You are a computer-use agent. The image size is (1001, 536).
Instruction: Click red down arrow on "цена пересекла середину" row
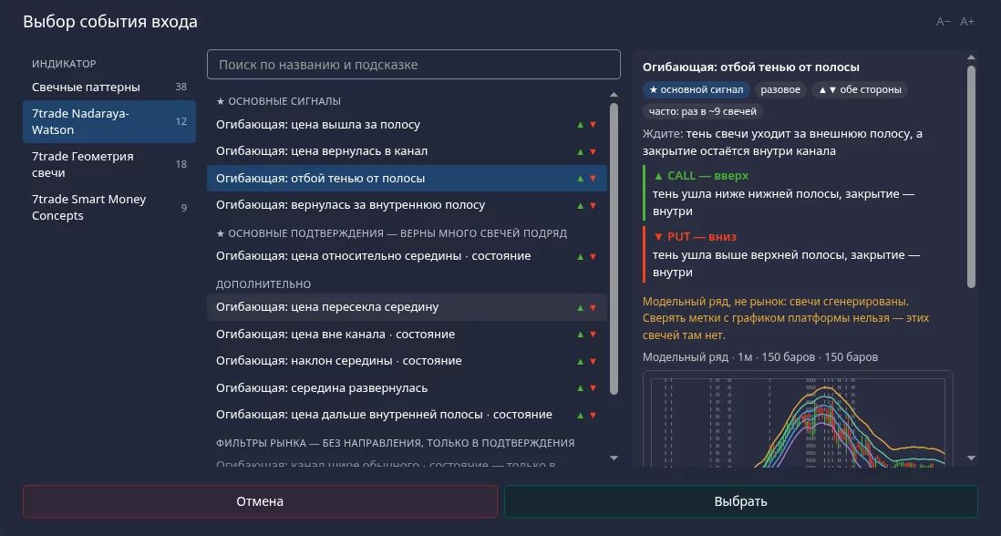point(593,307)
